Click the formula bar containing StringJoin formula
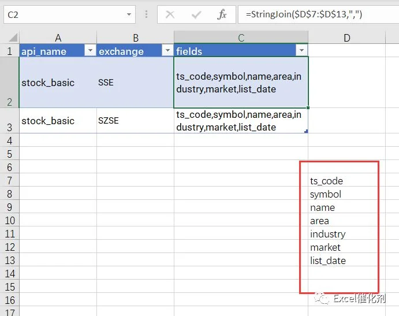Image resolution: width=399 pixels, height=316 pixels. click(x=318, y=14)
